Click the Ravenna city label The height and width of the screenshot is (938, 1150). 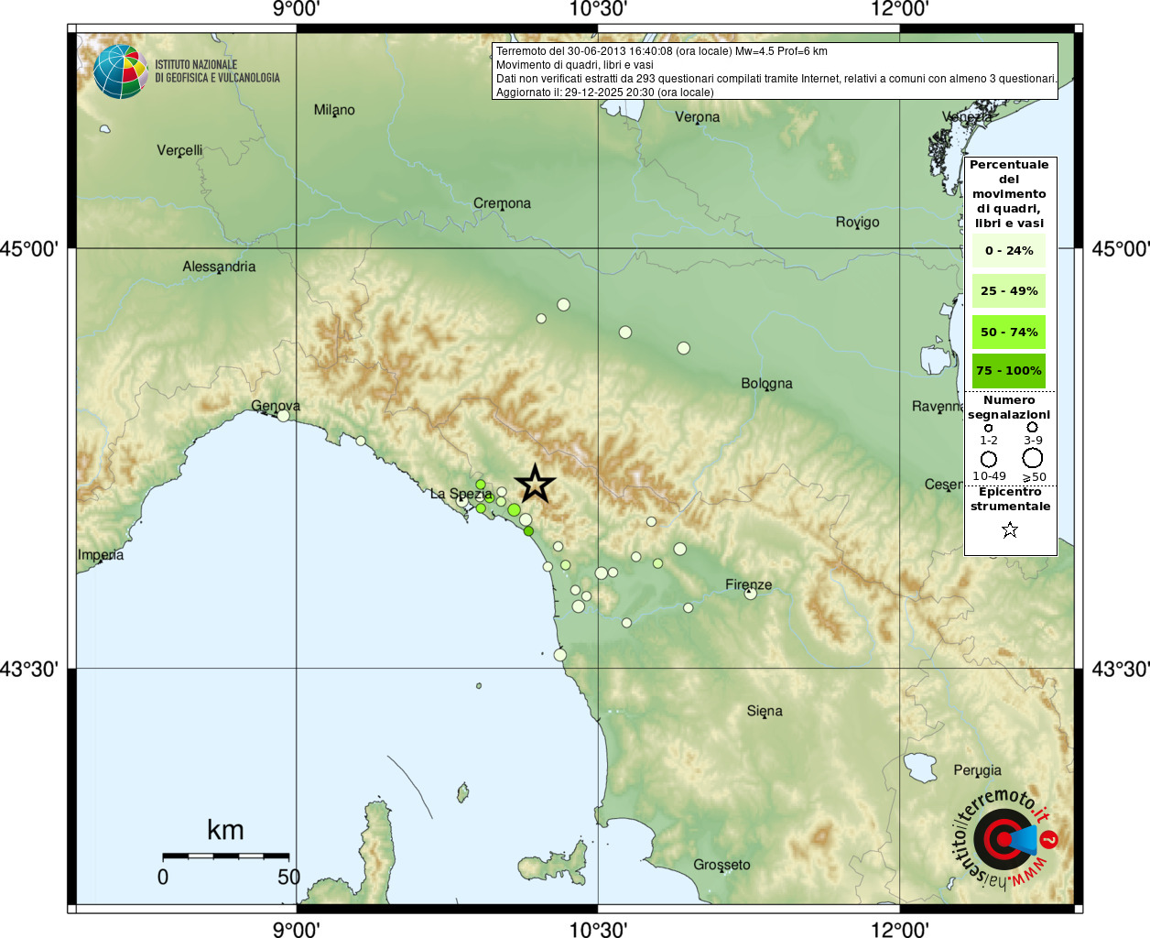click(x=938, y=406)
